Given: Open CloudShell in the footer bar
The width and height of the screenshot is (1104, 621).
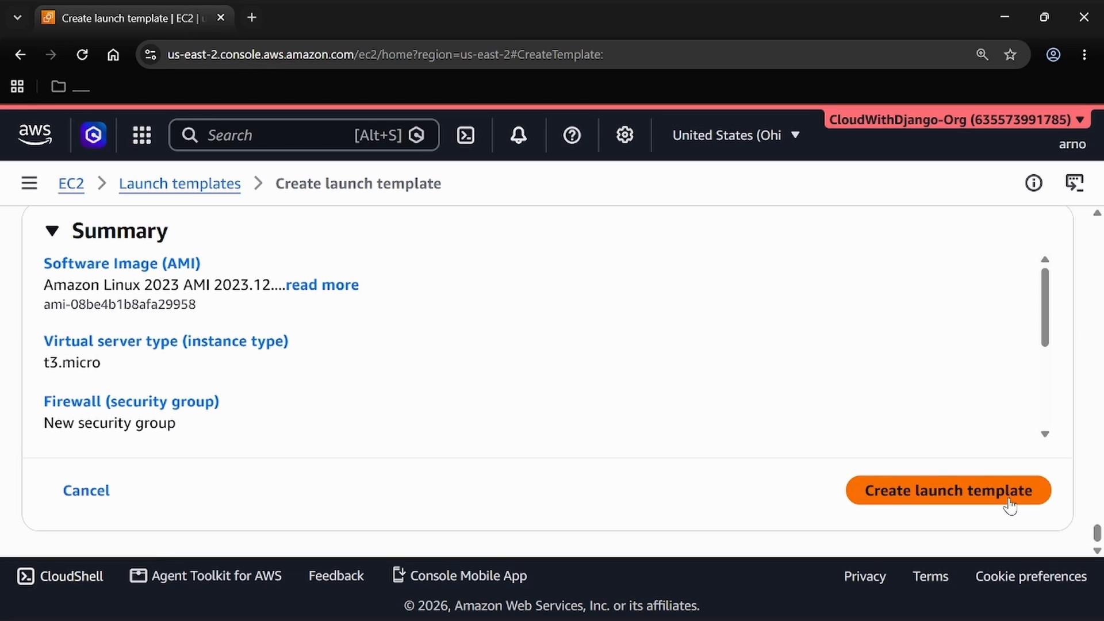Looking at the screenshot, I should click(60, 576).
